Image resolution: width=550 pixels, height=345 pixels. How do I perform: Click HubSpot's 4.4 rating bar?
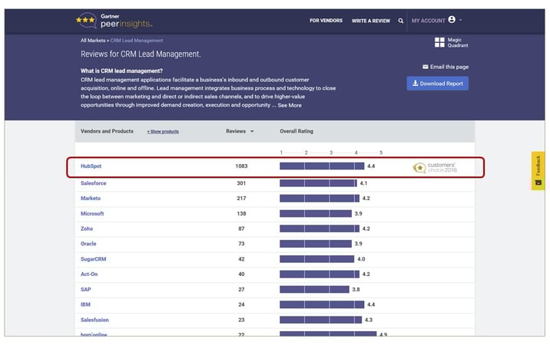pos(321,166)
